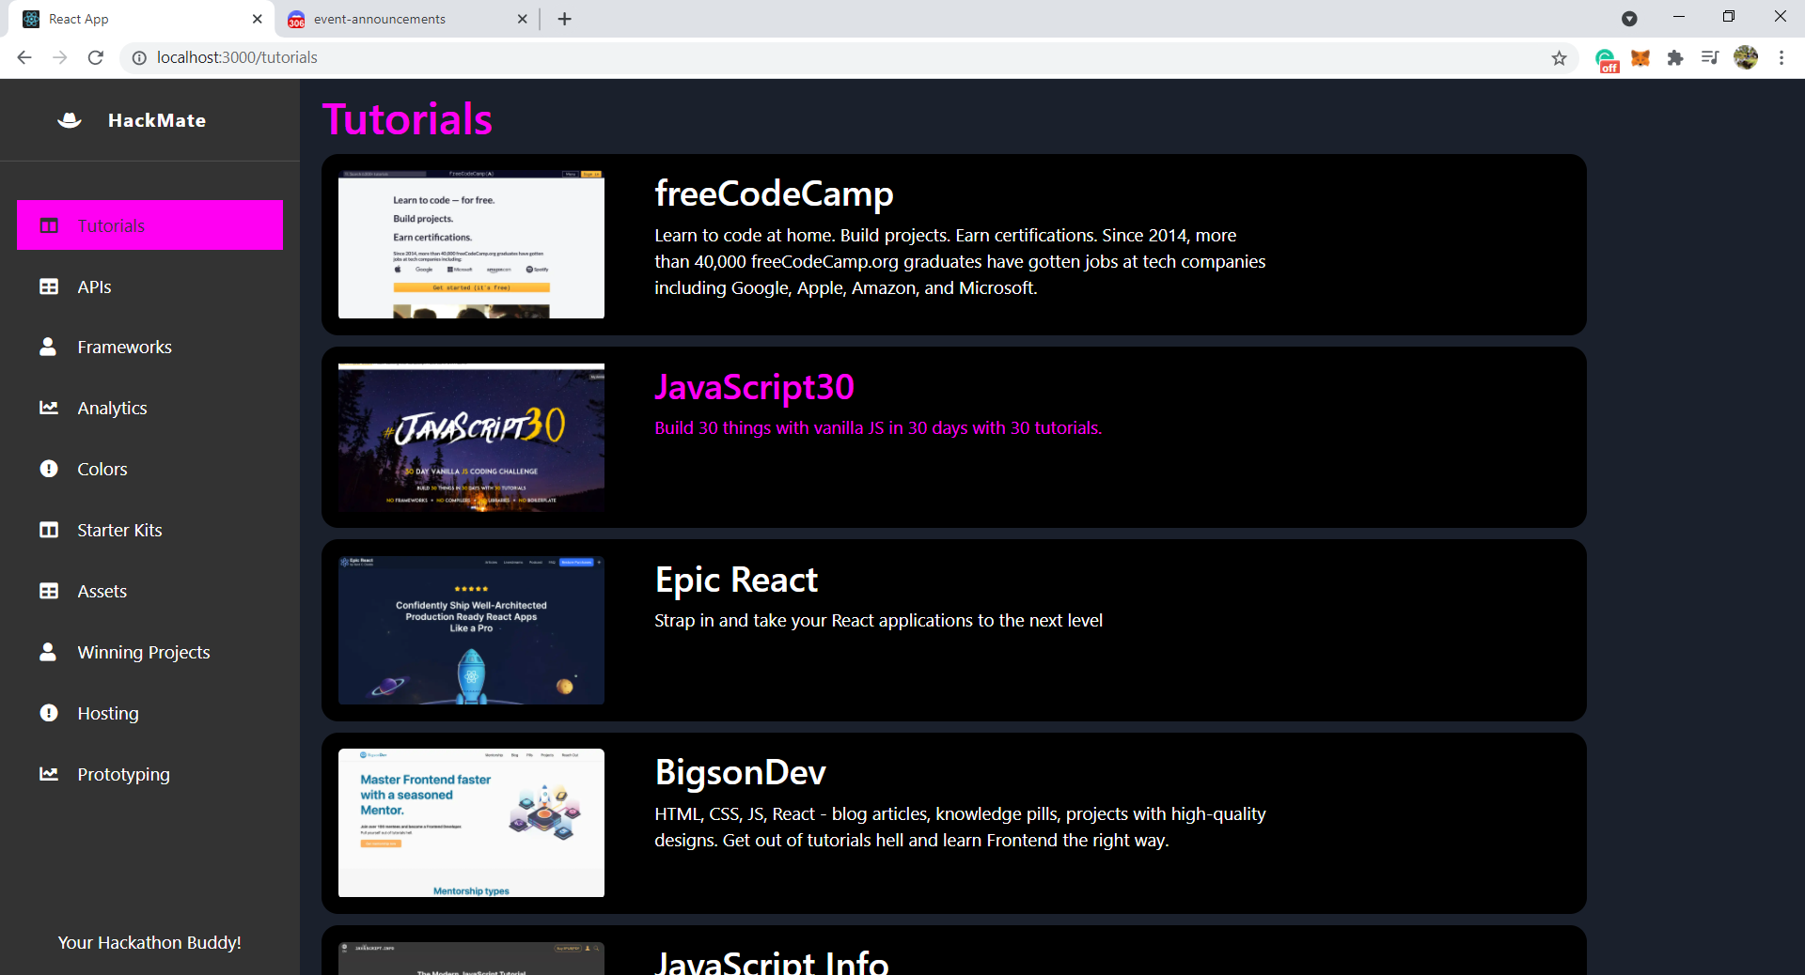Click the Frameworks person icon

[x=48, y=347]
